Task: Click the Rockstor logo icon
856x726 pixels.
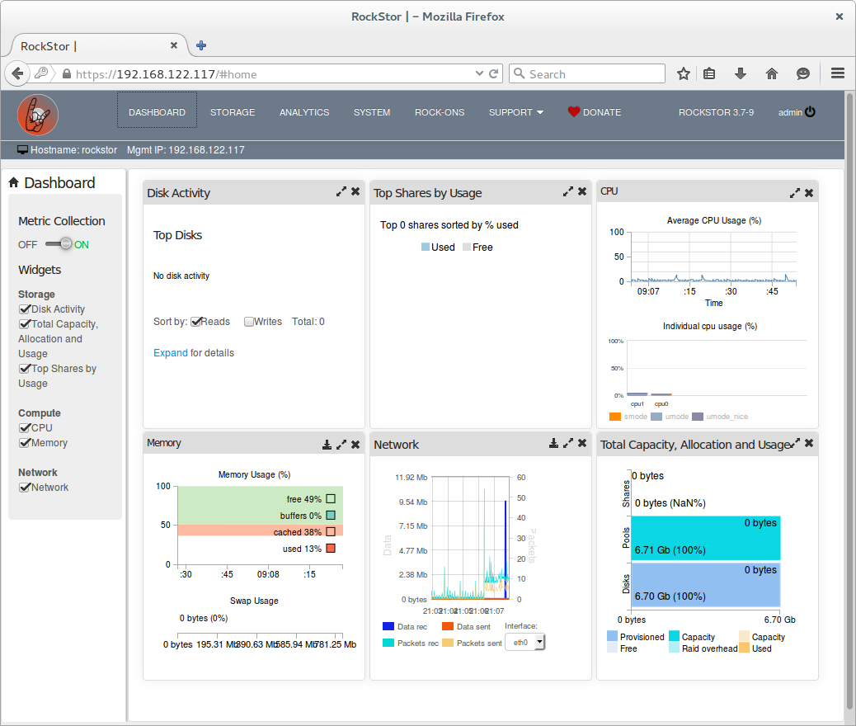Action: (38, 115)
